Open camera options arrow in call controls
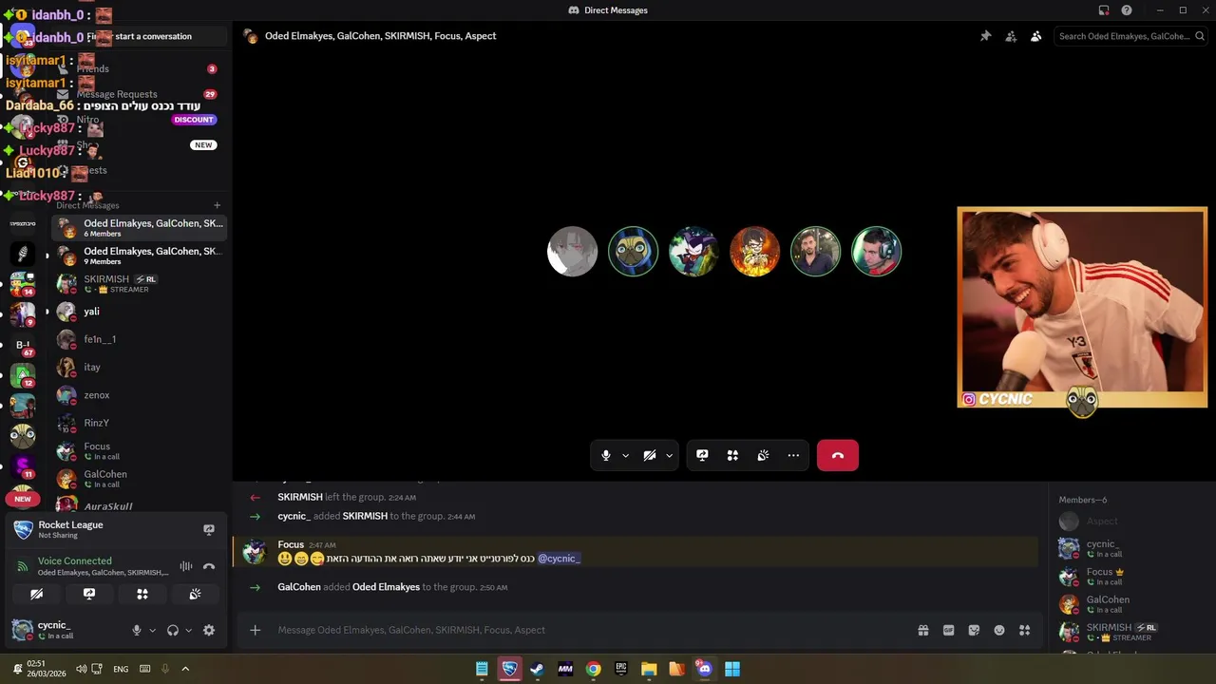Viewport: 1216px width, 684px height. click(669, 456)
